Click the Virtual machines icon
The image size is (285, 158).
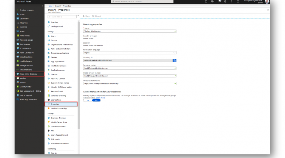point(18,57)
